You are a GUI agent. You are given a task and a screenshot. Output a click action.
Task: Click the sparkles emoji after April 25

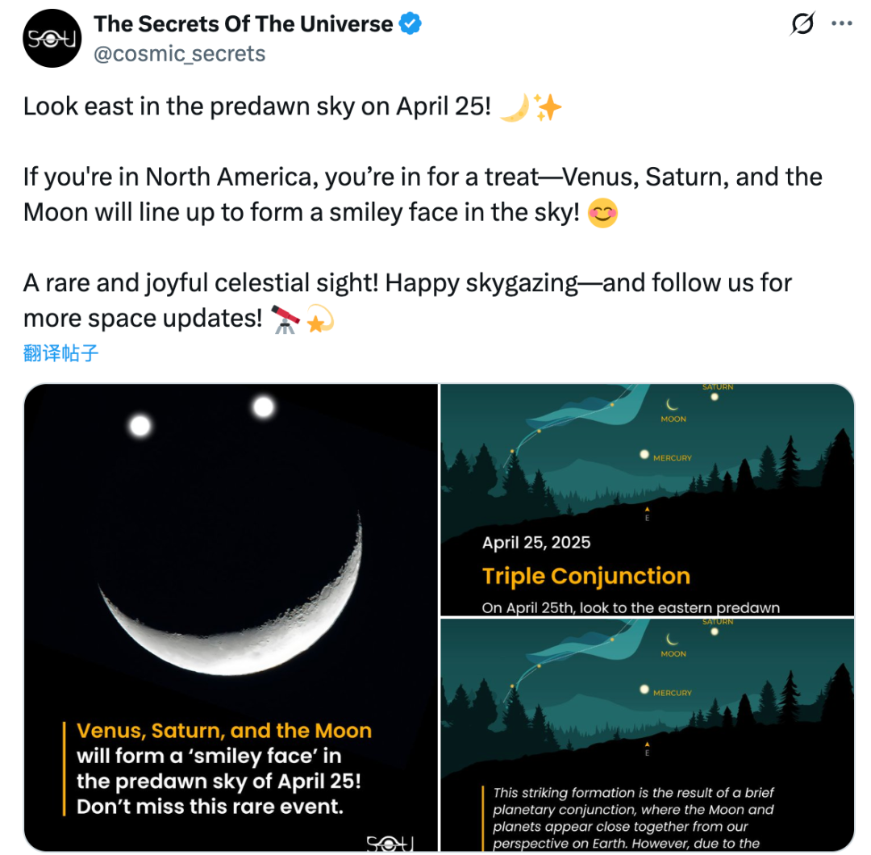(548, 106)
